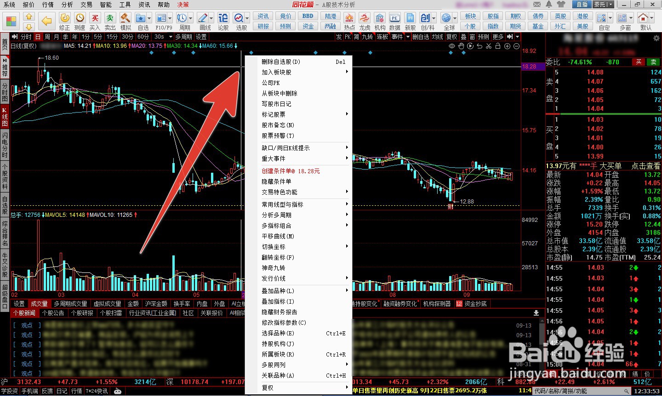Open the 测速 speed test clock icon
662x396 pixels.
(x=80, y=18)
